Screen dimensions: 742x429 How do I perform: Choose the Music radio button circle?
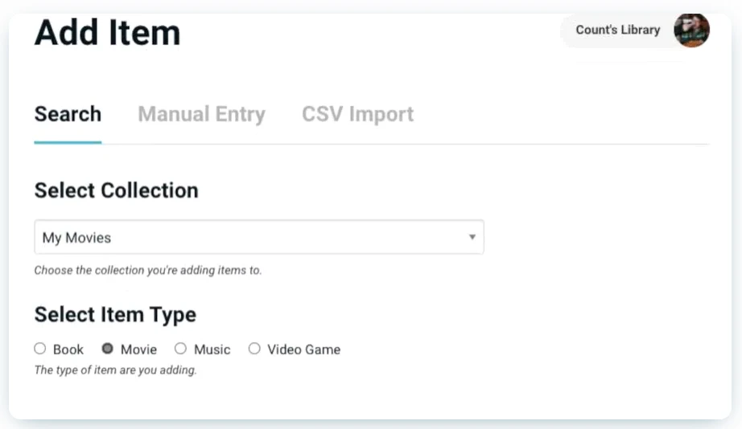coord(181,349)
